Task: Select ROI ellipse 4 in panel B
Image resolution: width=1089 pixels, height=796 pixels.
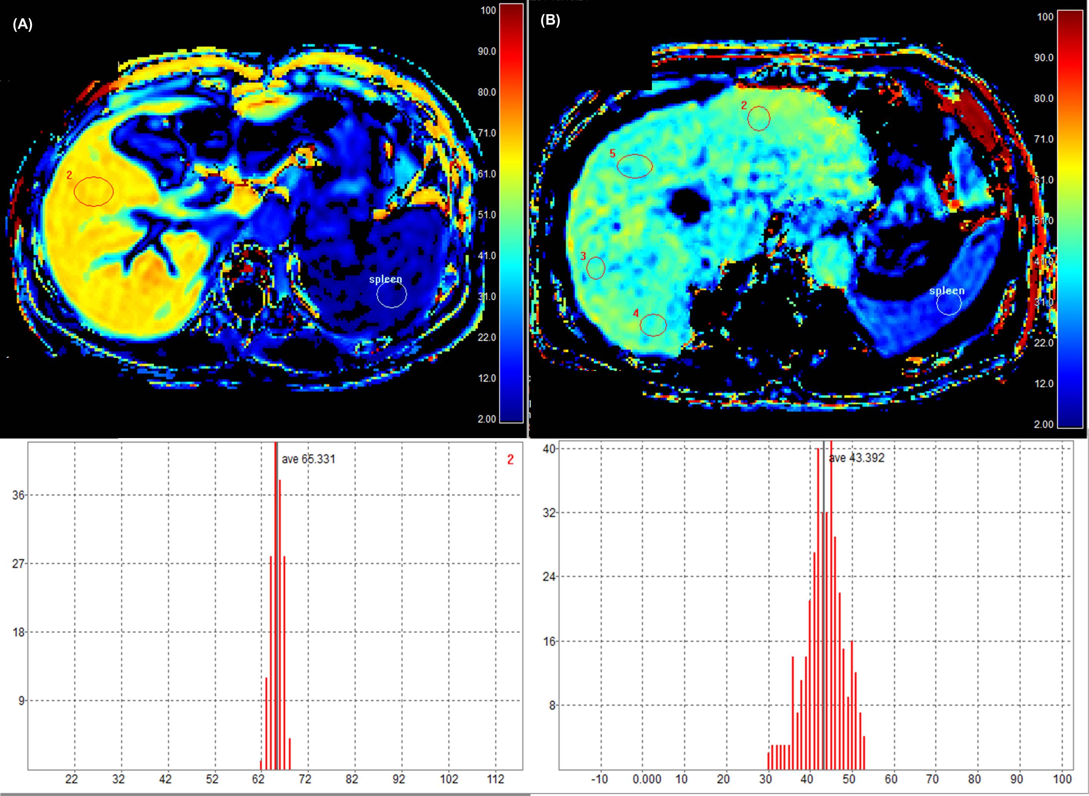Action: [x=653, y=325]
